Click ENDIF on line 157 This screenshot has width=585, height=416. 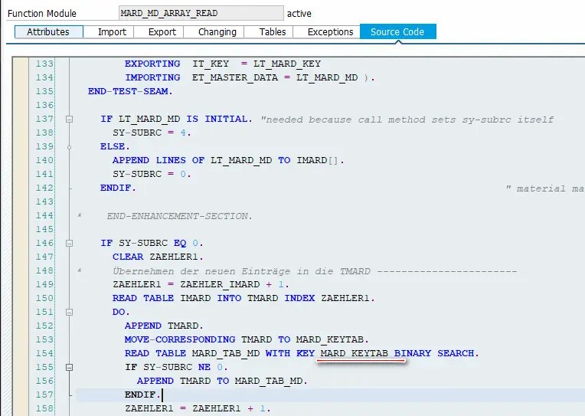click(142, 395)
